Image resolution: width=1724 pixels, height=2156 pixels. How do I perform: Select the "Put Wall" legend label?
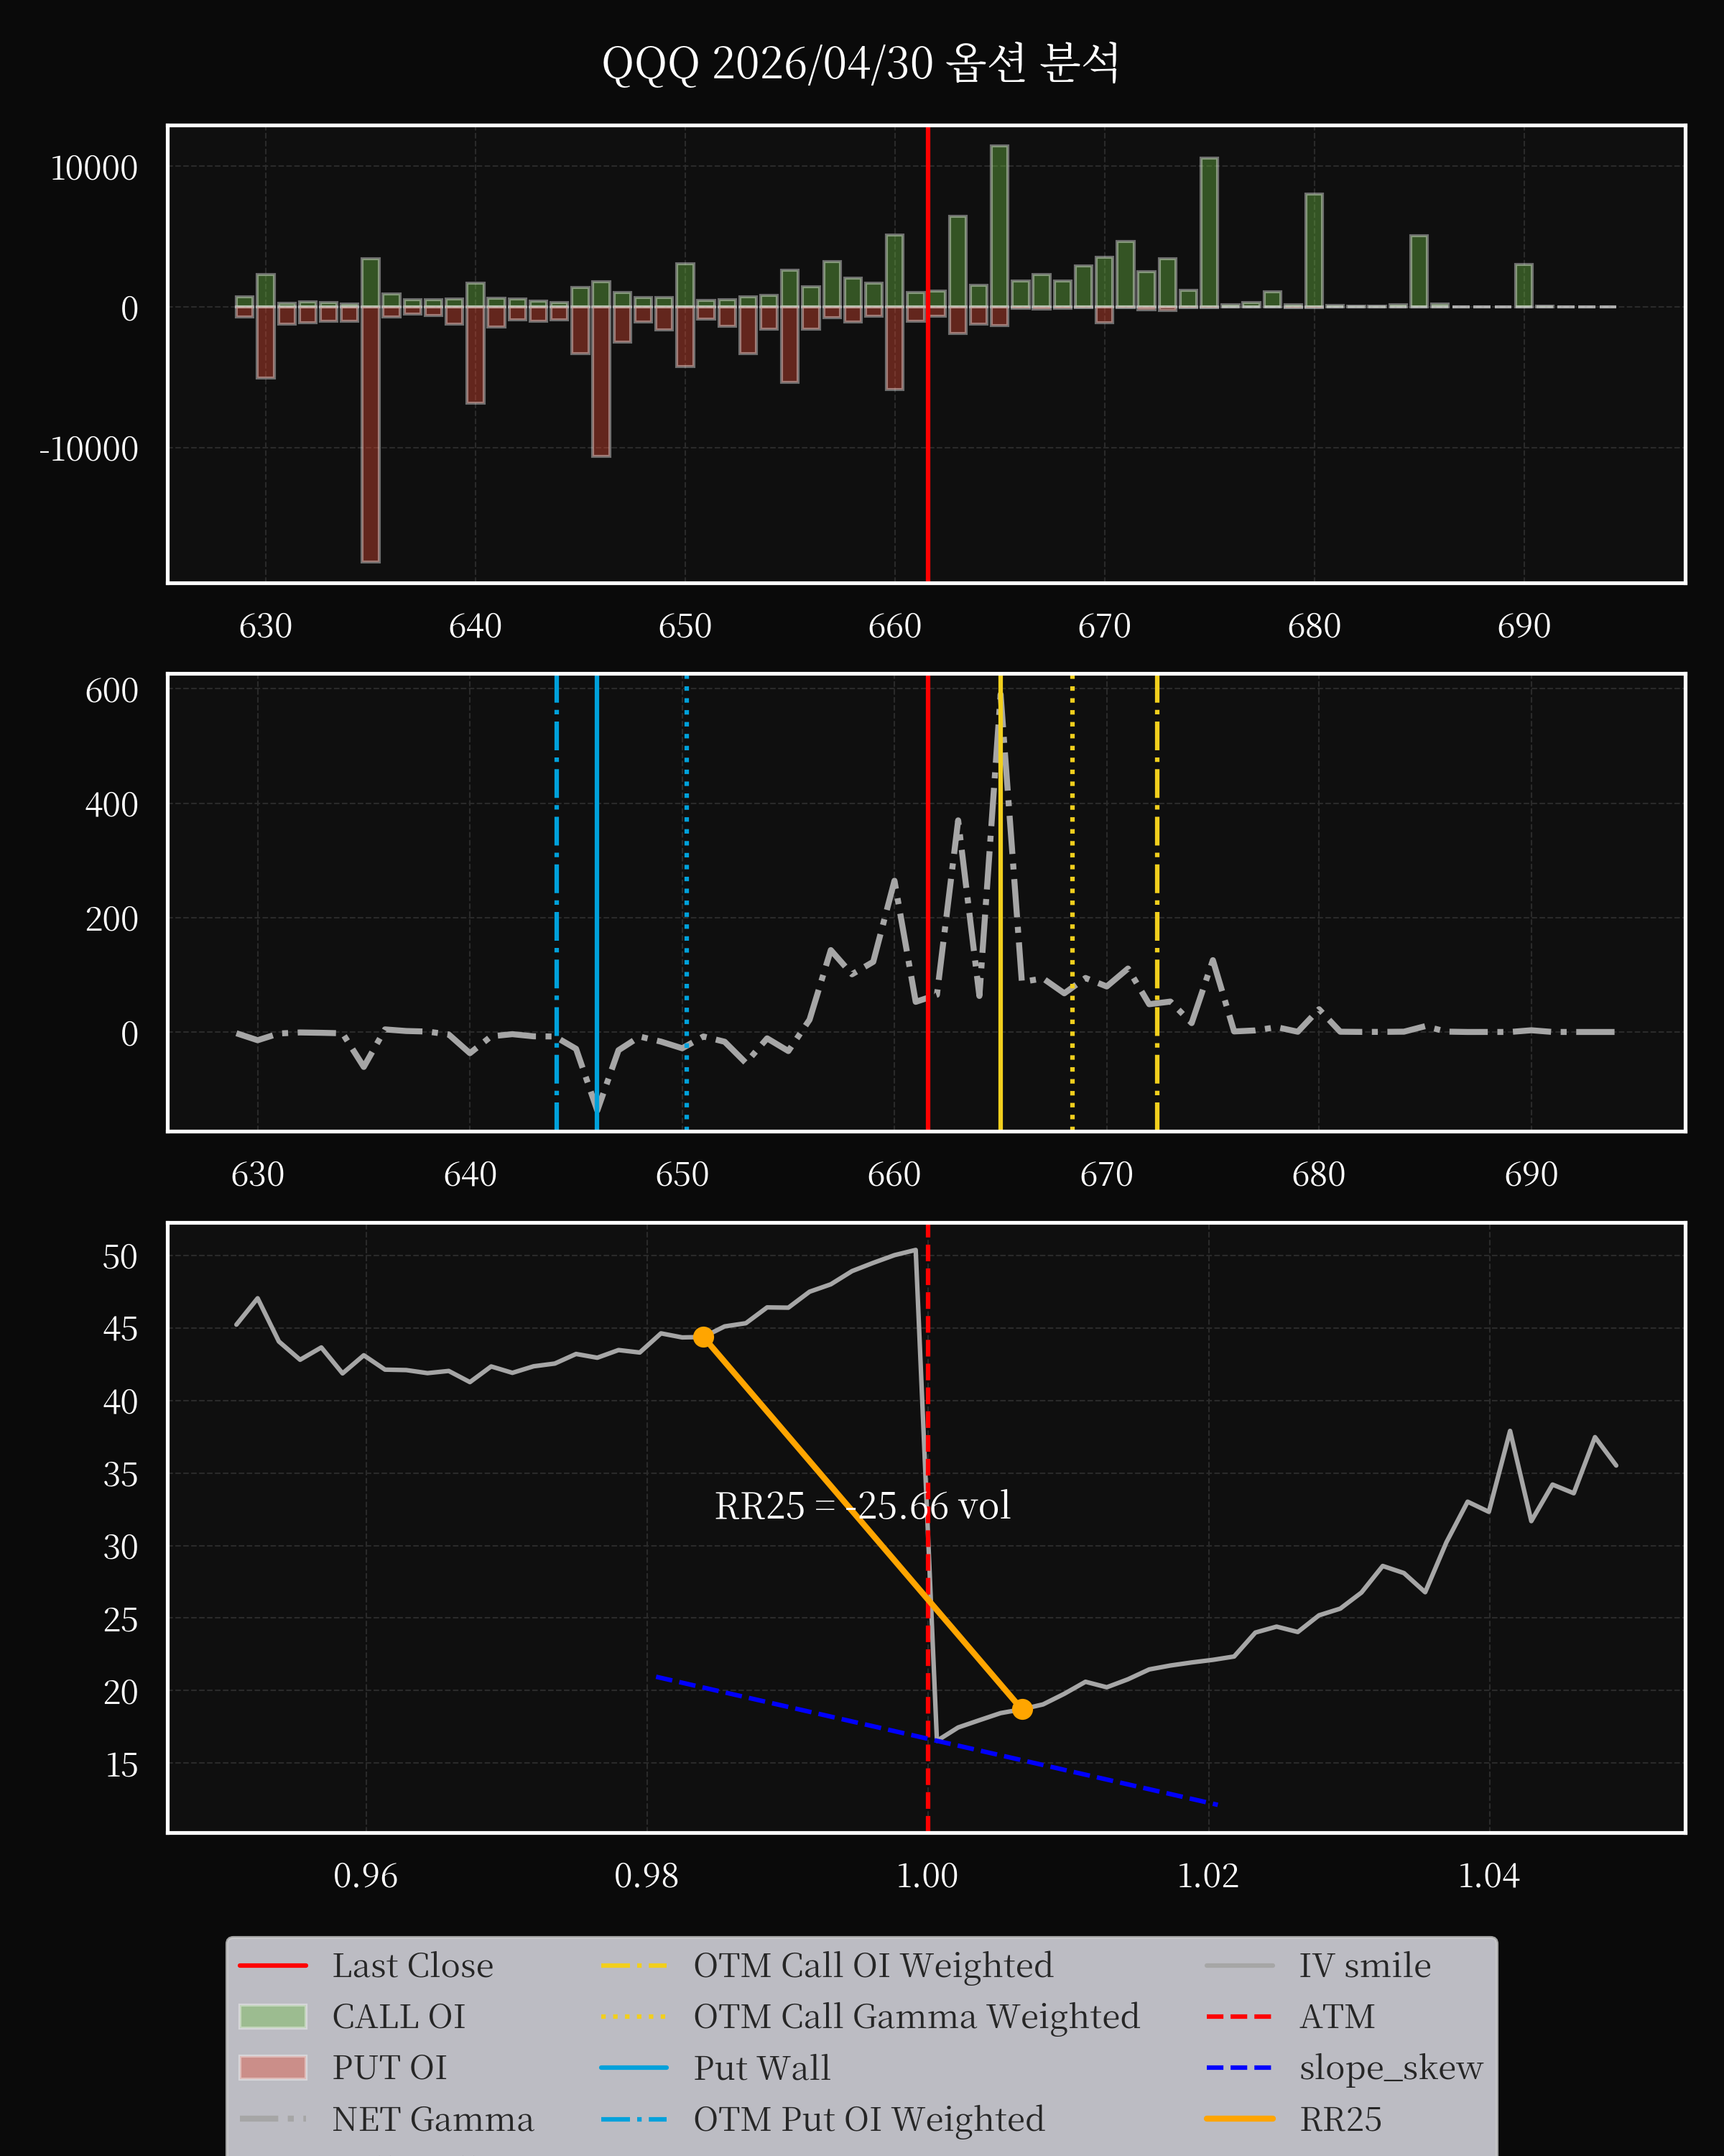click(x=763, y=2067)
